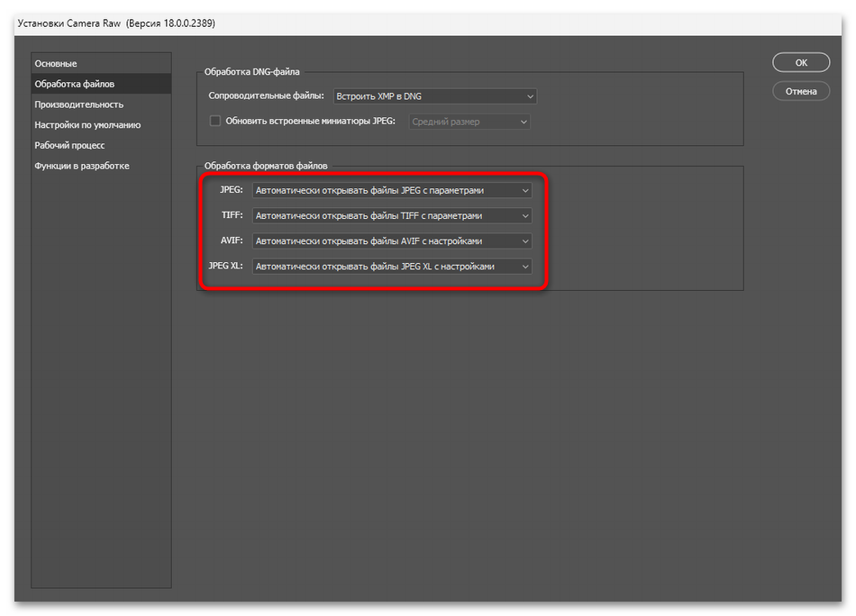Click the Отмена button
The width and height of the screenshot is (856, 616).
pyautogui.click(x=800, y=91)
